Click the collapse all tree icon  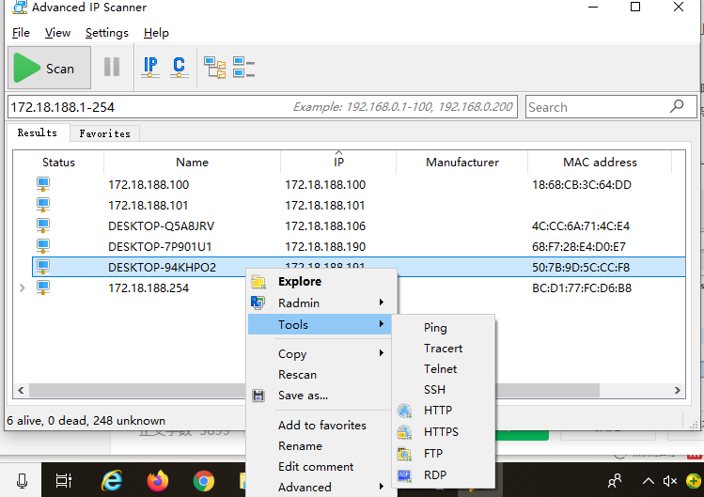coord(244,68)
